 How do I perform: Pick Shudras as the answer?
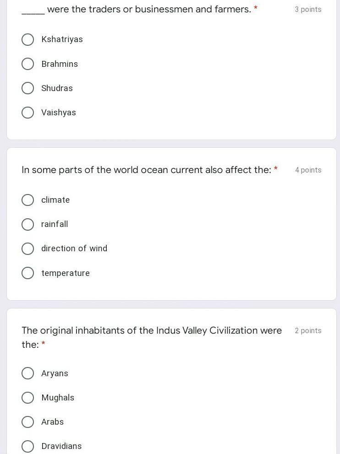pos(27,88)
